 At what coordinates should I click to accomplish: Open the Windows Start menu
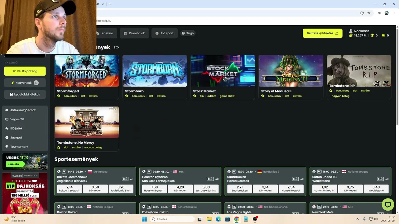[144, 219]
